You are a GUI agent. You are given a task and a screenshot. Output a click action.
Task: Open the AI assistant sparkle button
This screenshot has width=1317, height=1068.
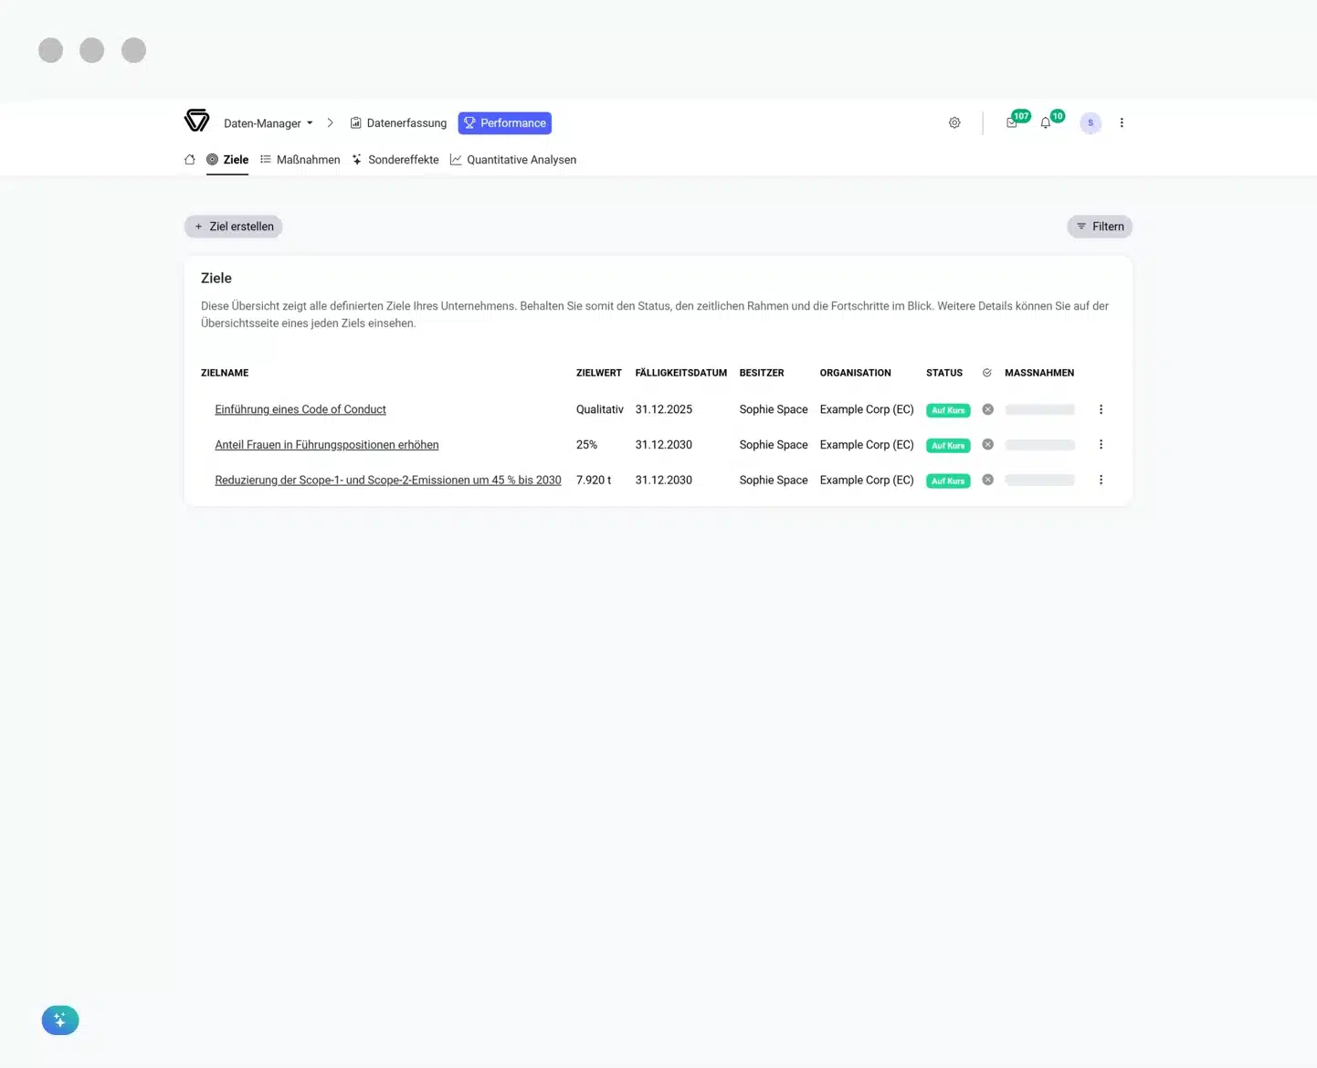pyautogui.click(x=60, y=1020)
